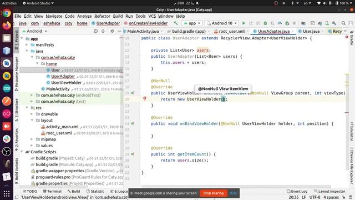
Task: Switch to the User.java tab
Action: pos(311,31)
